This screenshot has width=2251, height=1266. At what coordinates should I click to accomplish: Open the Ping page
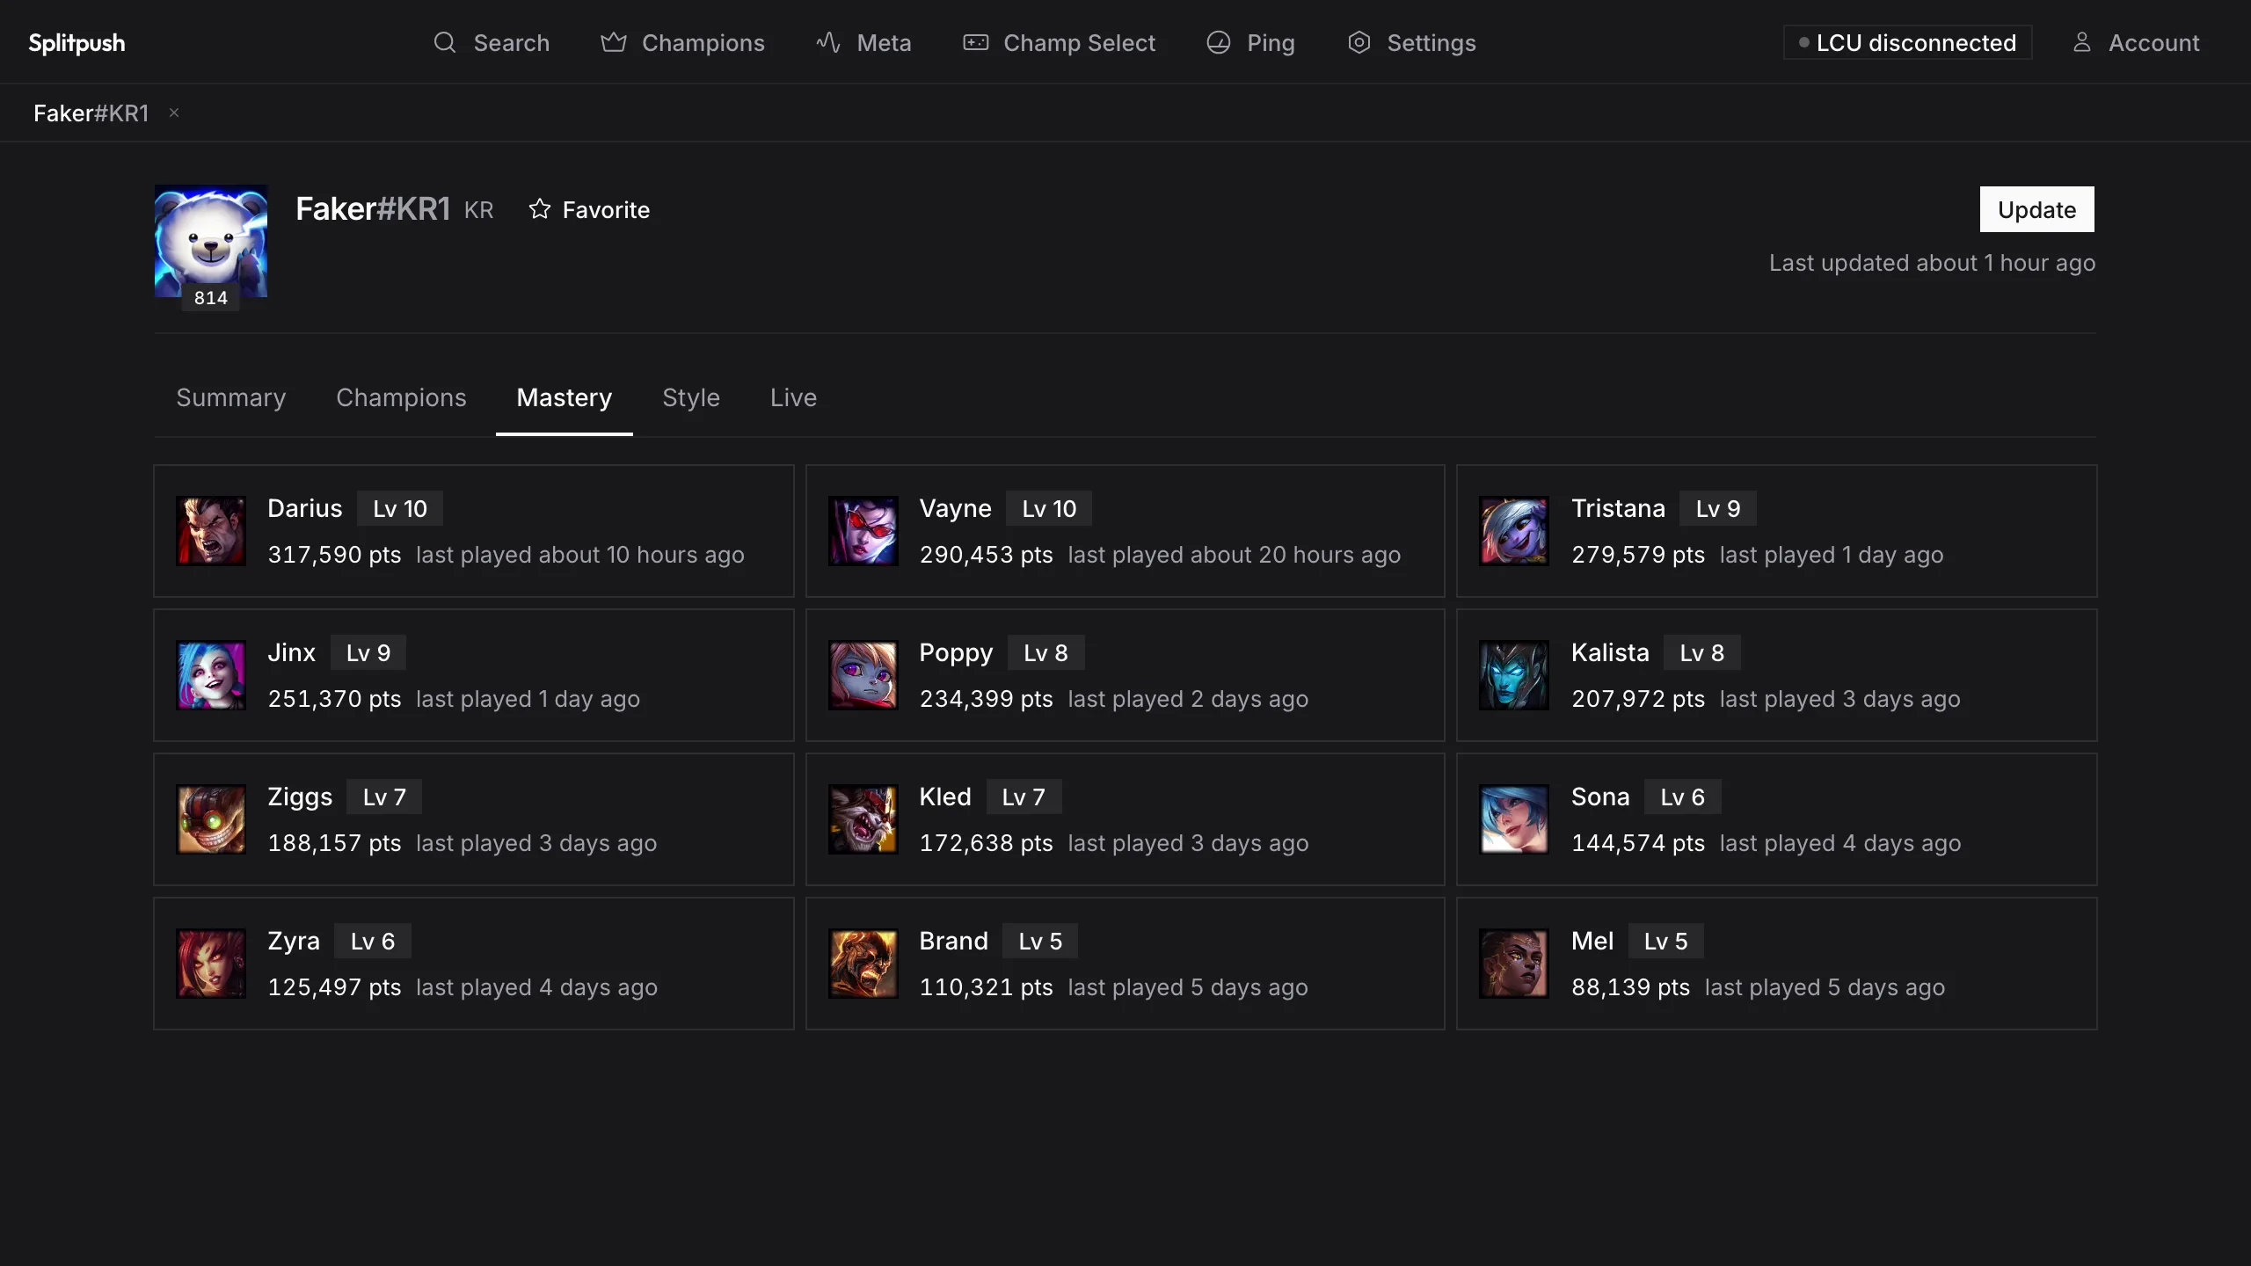(x=1251, y=42)
